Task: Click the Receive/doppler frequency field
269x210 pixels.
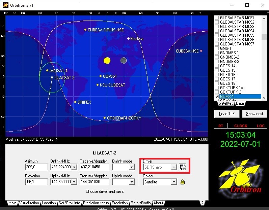Action: click(94, 167)
